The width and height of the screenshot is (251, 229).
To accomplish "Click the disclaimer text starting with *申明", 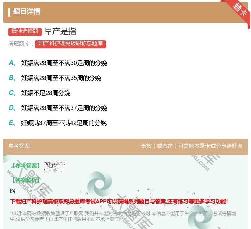I will click(x=123, y=216).
